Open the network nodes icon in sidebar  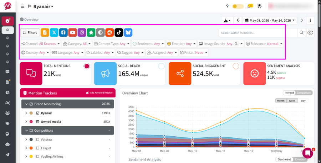[x=7, y=103]
